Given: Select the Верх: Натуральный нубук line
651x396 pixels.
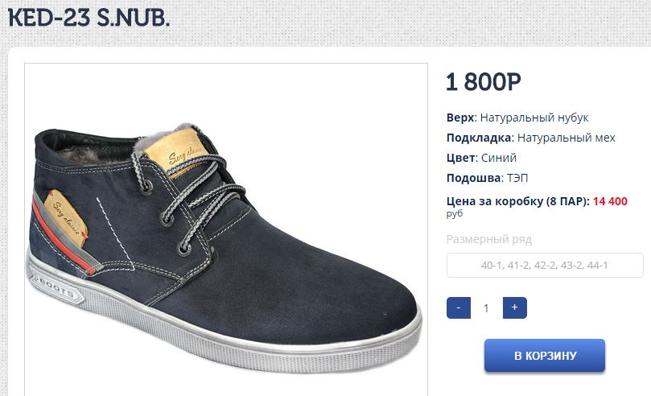Looking at the screenshot, I should pyautogui.click(x=517, y=118).
